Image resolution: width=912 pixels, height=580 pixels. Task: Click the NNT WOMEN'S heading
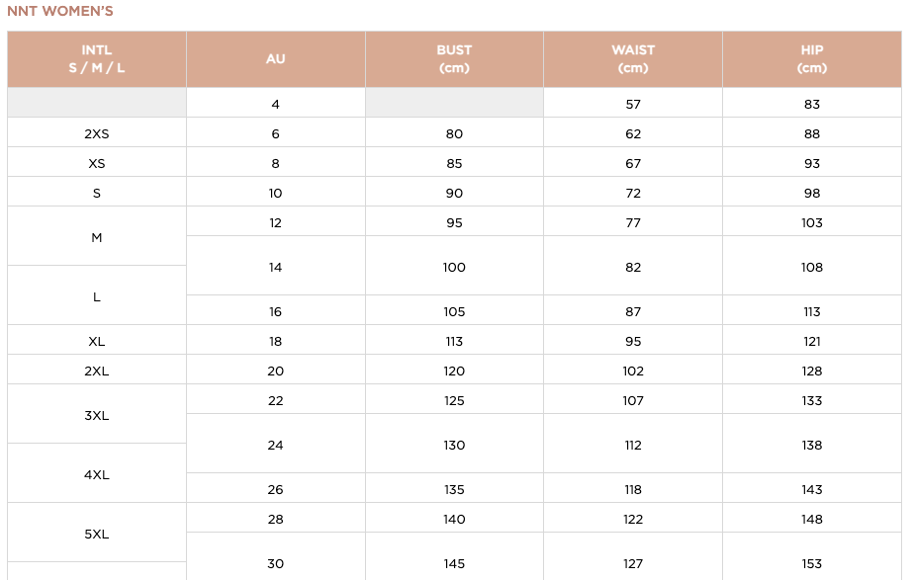60,11
